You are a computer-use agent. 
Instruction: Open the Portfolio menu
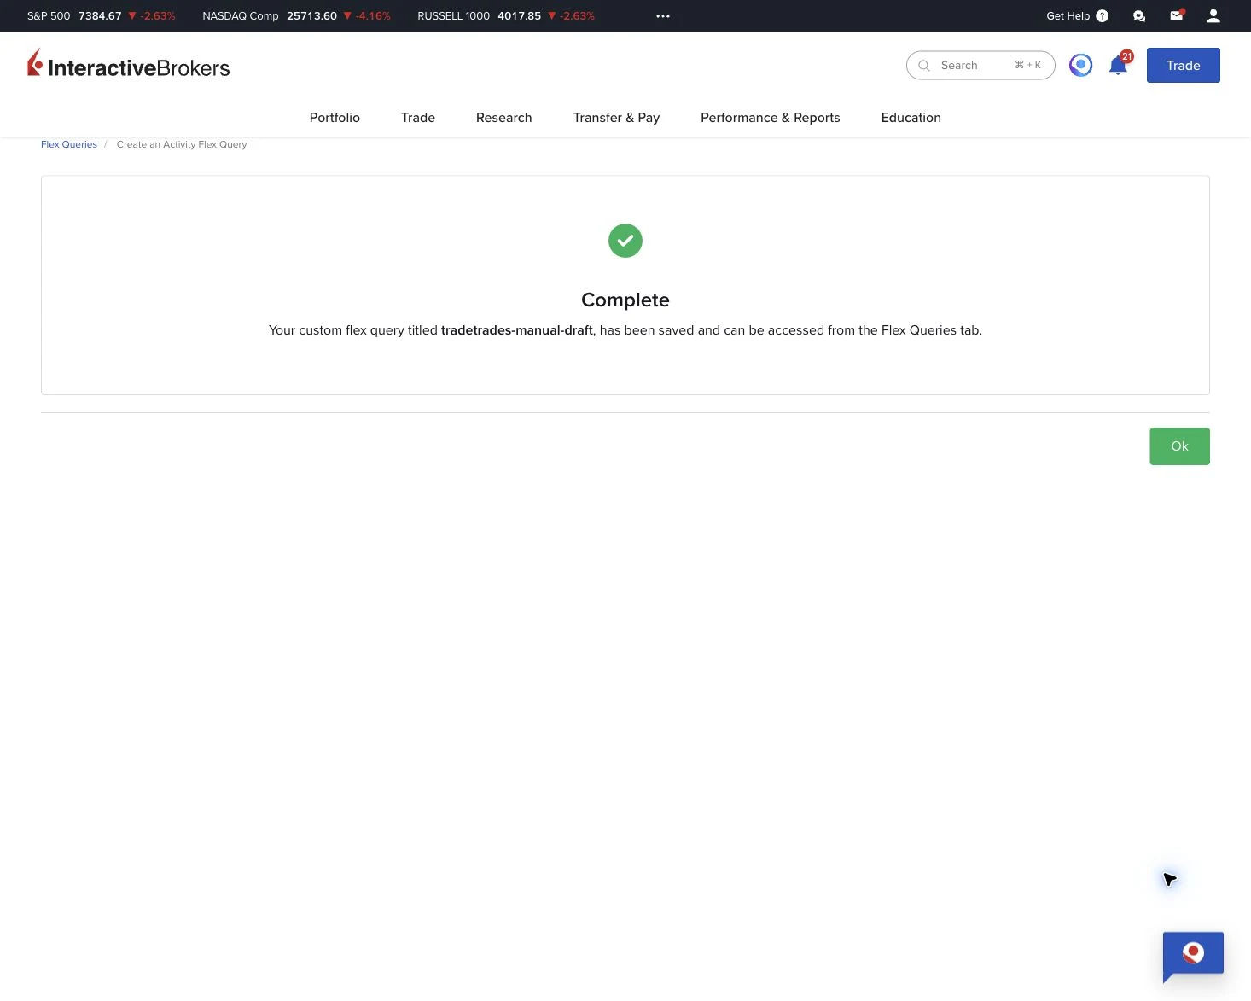click(335, 118)
